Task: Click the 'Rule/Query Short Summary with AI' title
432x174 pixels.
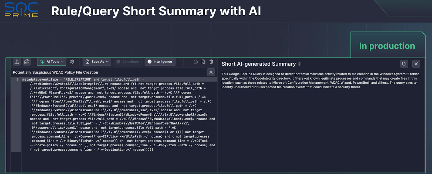Action: tap(156, 11)
